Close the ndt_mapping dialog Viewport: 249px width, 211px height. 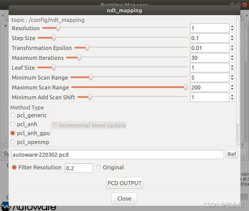124,198
